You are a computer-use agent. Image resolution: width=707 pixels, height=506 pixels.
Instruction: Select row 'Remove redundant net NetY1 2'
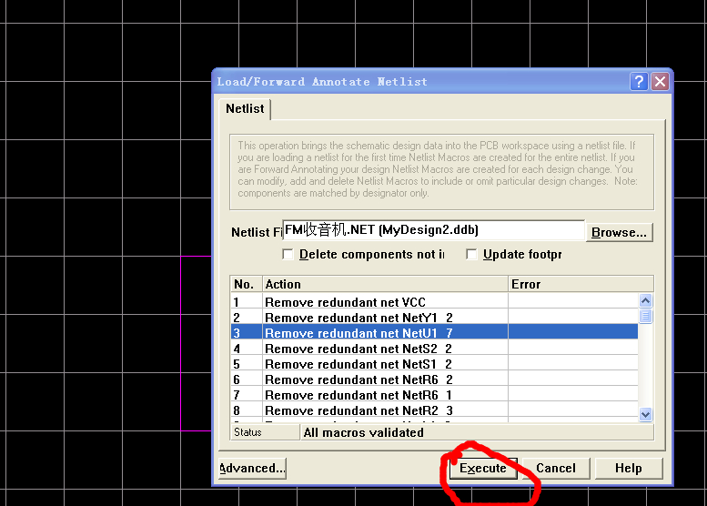coord(434,318)
